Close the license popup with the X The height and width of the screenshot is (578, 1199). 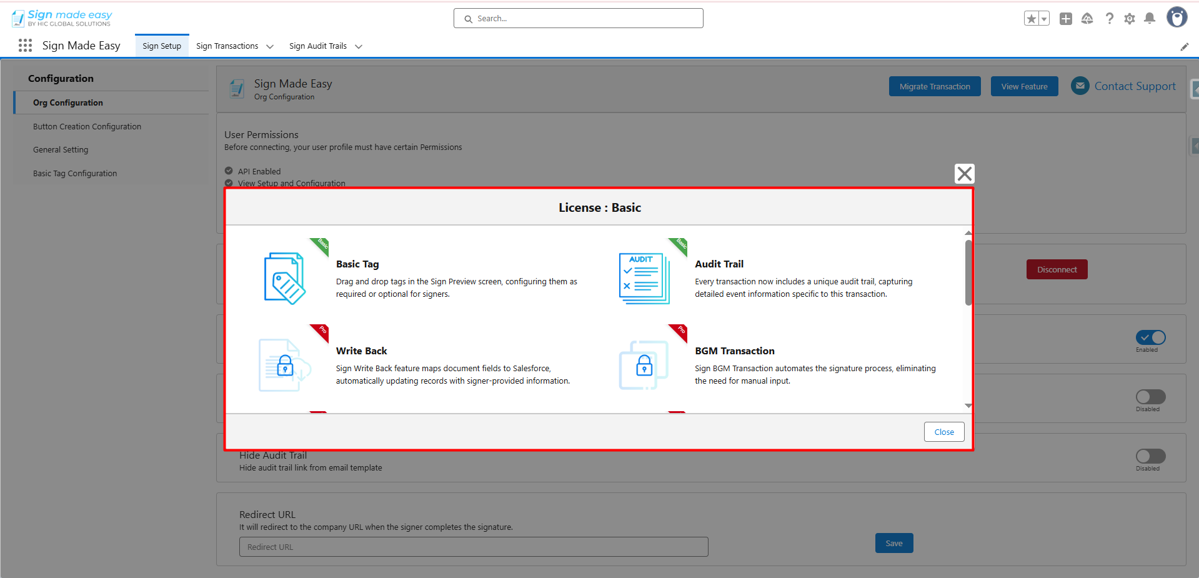tap(965, 174)
